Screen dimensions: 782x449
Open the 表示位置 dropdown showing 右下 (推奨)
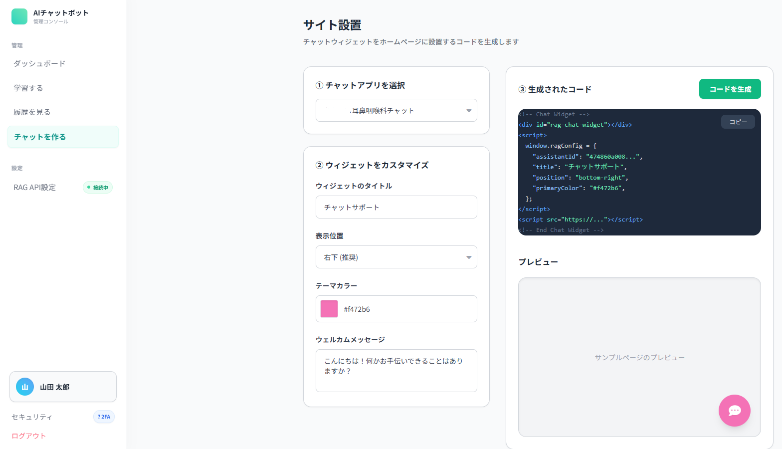[396, 257]
